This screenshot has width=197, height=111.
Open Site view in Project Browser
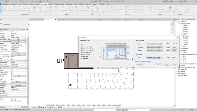tap(184, 47)
